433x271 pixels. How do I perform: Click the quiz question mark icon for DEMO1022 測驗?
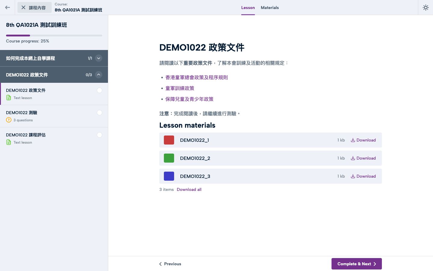(x=9, y=120)
